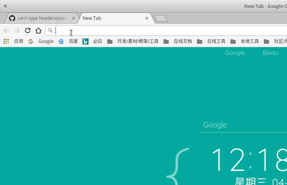The height and width of the screenshot is (185, 287).
Task: Open the home page via house icon
Action: (38, 30)
